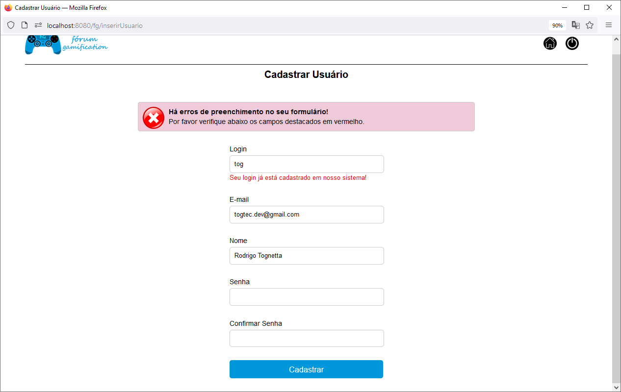The width and height of the screenshot is (621, 392).
Task: Click the vertical scrollbar thumb
Action: coord(617,218)
